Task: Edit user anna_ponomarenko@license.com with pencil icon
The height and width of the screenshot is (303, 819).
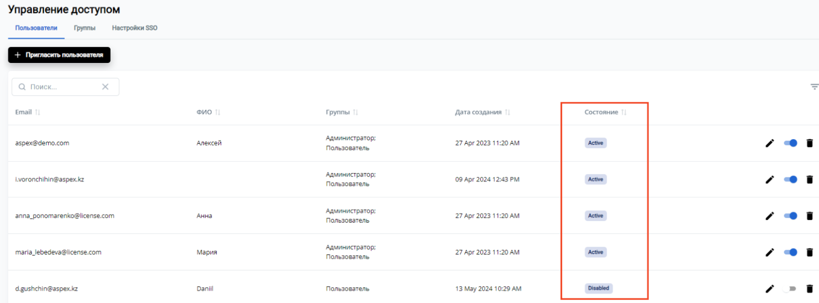Action: click(x=769, y=216)
